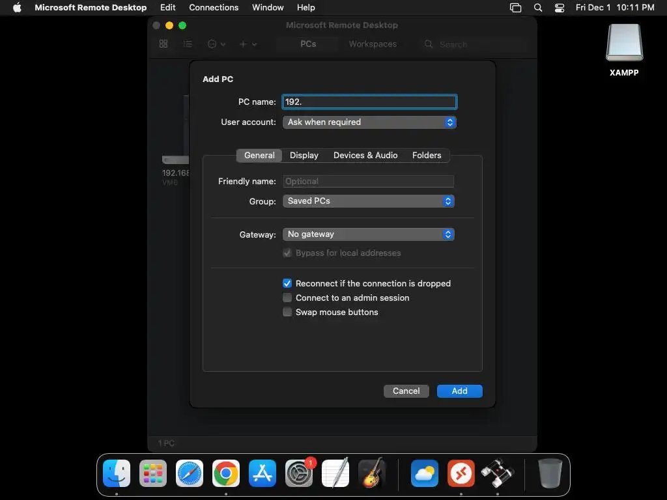Open the Gateway dropdown
The width and height of the screenshot is (667, 500).
[369, 234]
